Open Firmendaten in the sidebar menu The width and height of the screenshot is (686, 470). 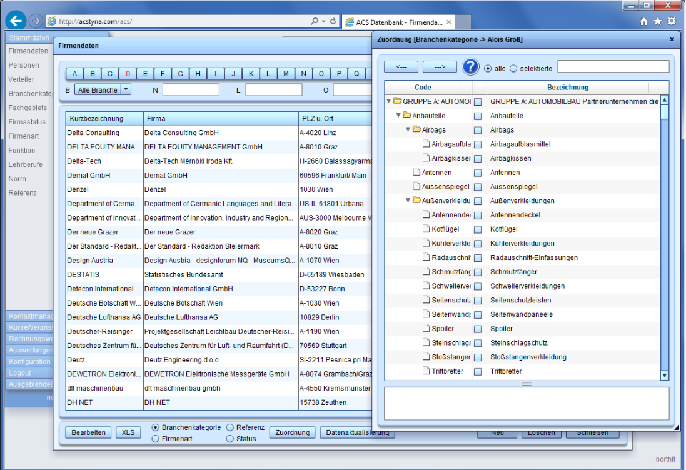(x=28, y=51)
